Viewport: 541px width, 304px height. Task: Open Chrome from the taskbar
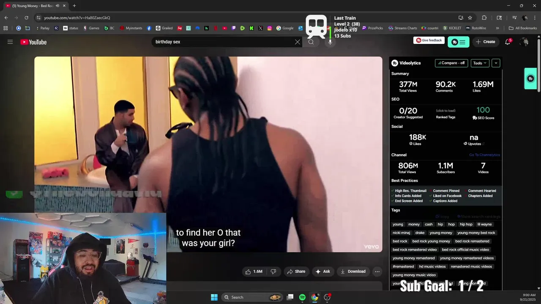pyautogui.click(x=314, y=297)
